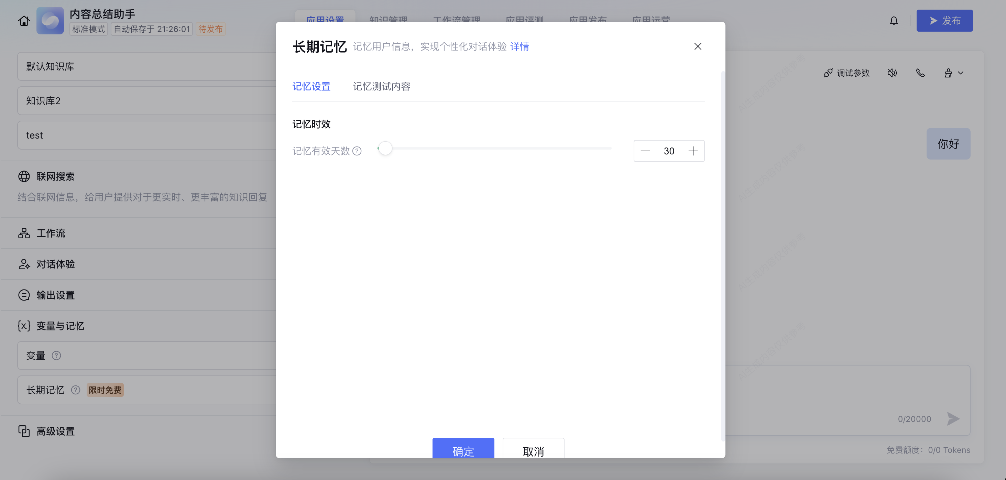Click the home icon
1006x480 pixels.
(x=24, y=21)
